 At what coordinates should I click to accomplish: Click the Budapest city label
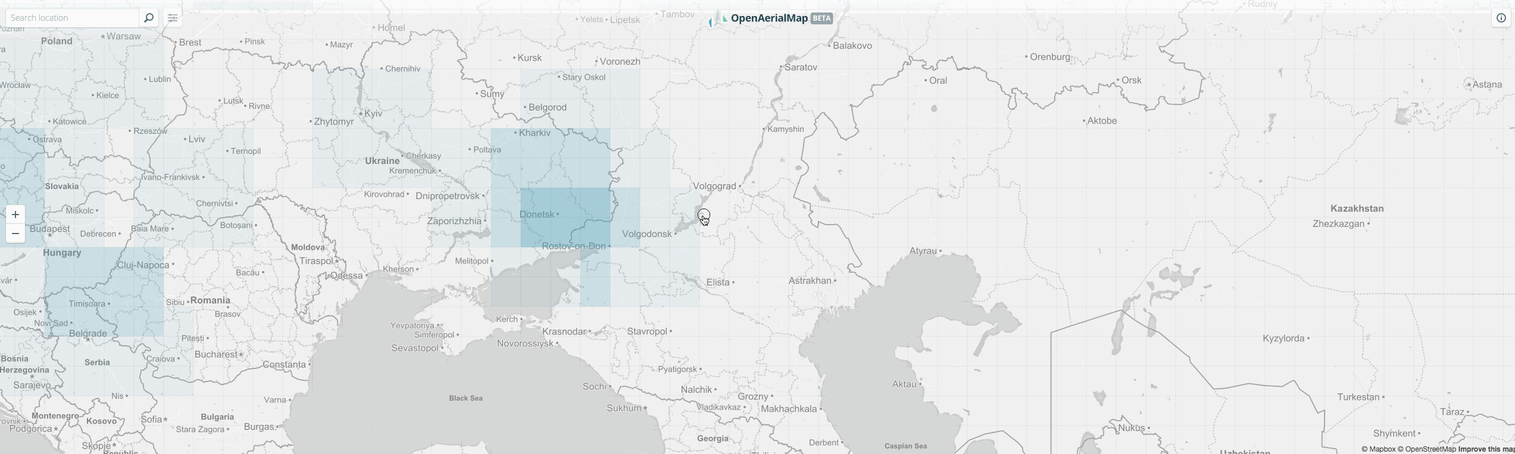tap(50, 229)
